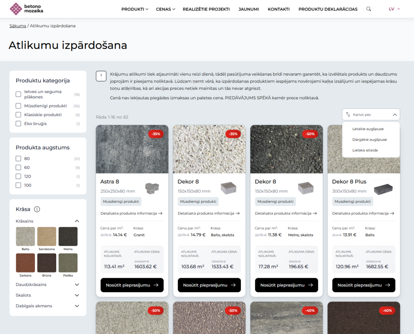Enable the 80 height filter checkbox

pos(18,158)
